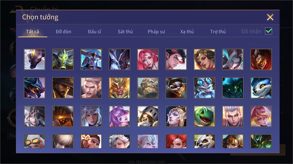
Task: Choose the red-caped angry warrior portrait
Action: [261, 59]
